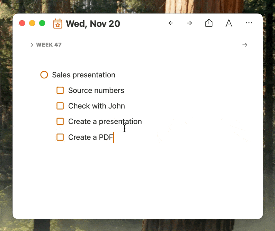Check off the Source numbers task
This screenshot has height=231, width=275.
(60, 90)
